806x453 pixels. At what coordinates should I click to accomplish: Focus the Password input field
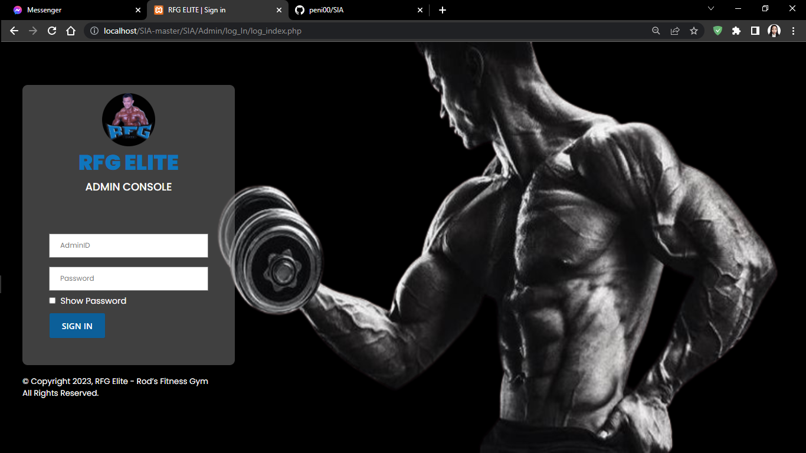129,278
